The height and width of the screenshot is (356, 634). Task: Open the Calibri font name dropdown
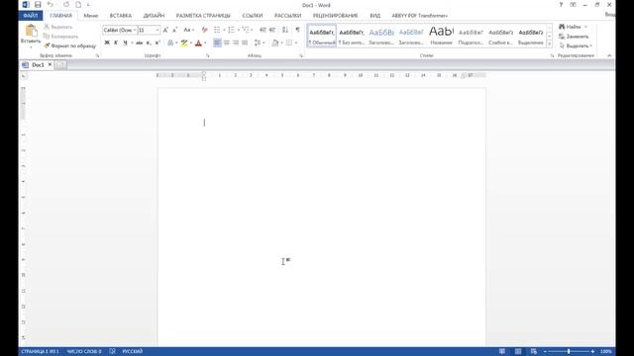[x=135, y=30]
